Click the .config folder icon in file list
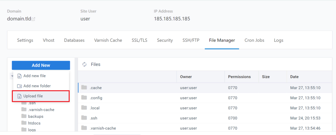The image size is (336, 135). 84,97
